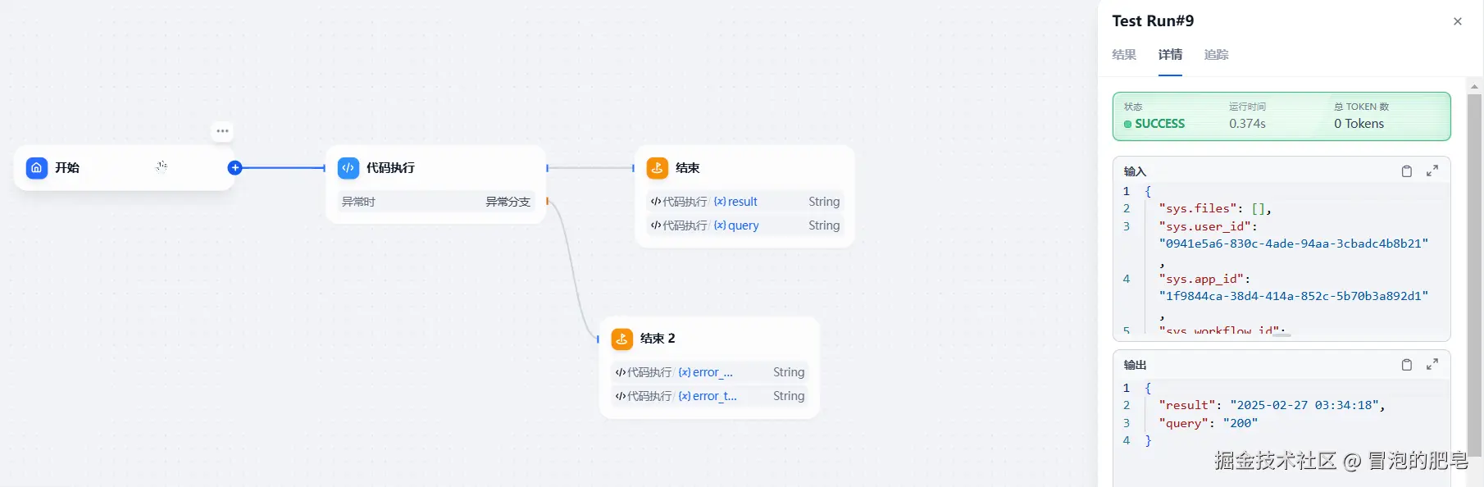
Task: Click the 0 Tokens value
Action: click(1359, 124)
